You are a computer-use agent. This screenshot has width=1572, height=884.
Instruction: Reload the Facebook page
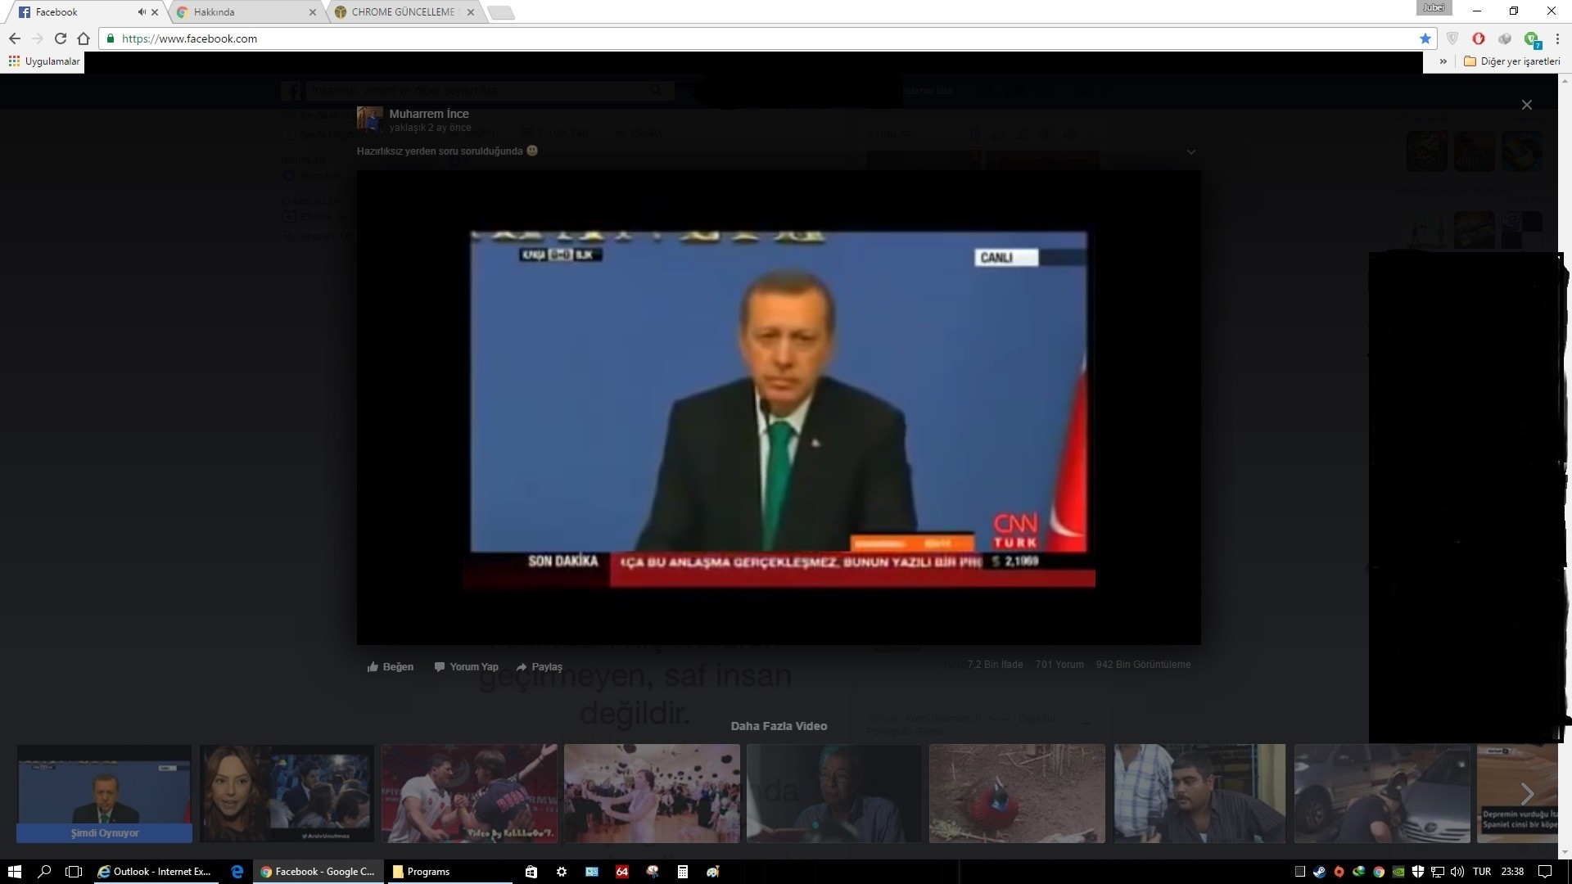(60, 38)
